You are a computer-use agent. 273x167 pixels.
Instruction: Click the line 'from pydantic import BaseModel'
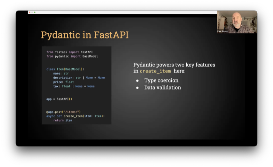point(72,56)
